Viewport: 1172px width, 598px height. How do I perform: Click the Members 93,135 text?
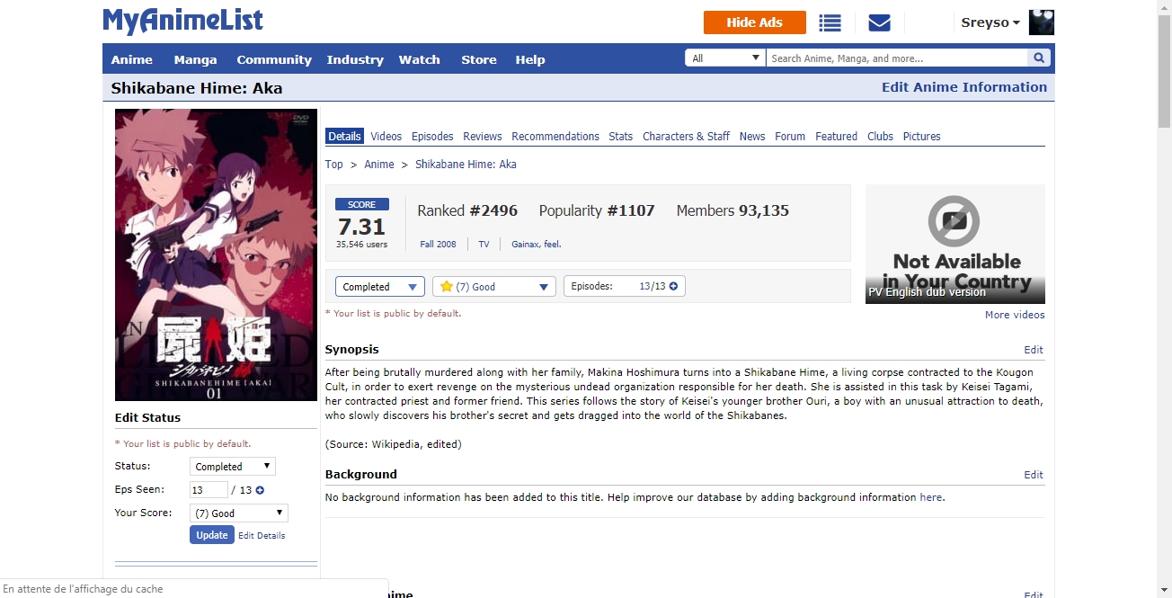pos(732,210)
